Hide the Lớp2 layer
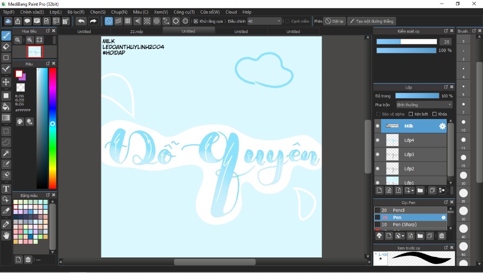 coord(378,169)
